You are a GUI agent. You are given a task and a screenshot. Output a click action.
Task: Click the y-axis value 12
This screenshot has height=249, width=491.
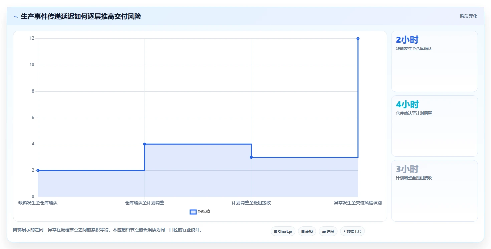32,38
